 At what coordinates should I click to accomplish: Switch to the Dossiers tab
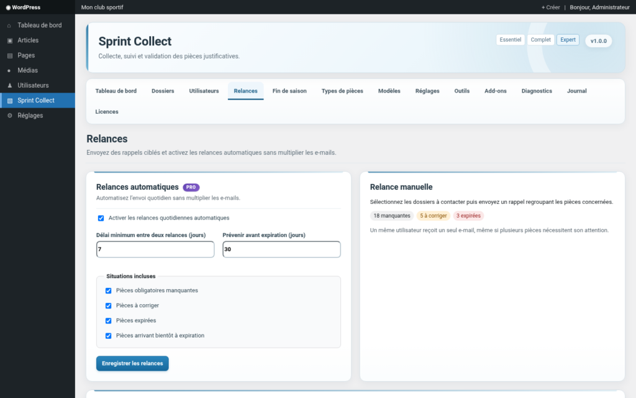click(163, 91)
